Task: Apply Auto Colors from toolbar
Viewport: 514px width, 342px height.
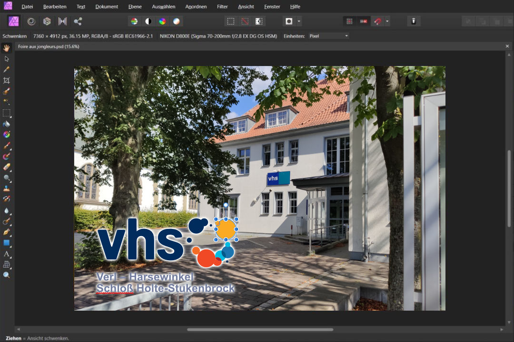Action: tap(162, 21)
